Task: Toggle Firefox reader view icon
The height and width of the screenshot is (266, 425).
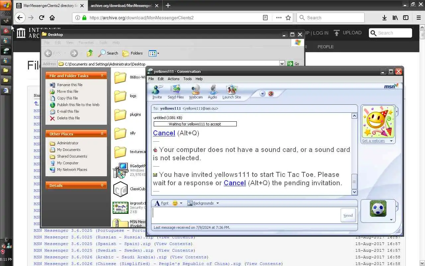Action: pyautogui.click(x=265, y=18)
